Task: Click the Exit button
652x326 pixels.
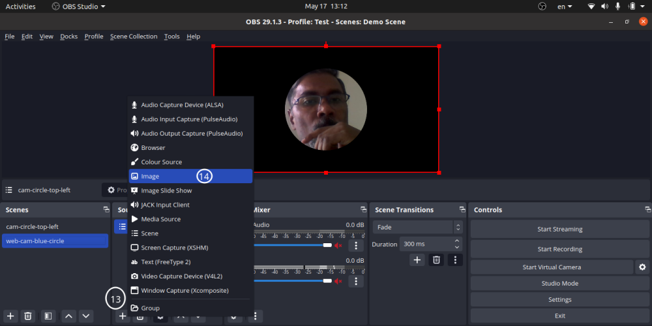Action: [x=559, y=316]
